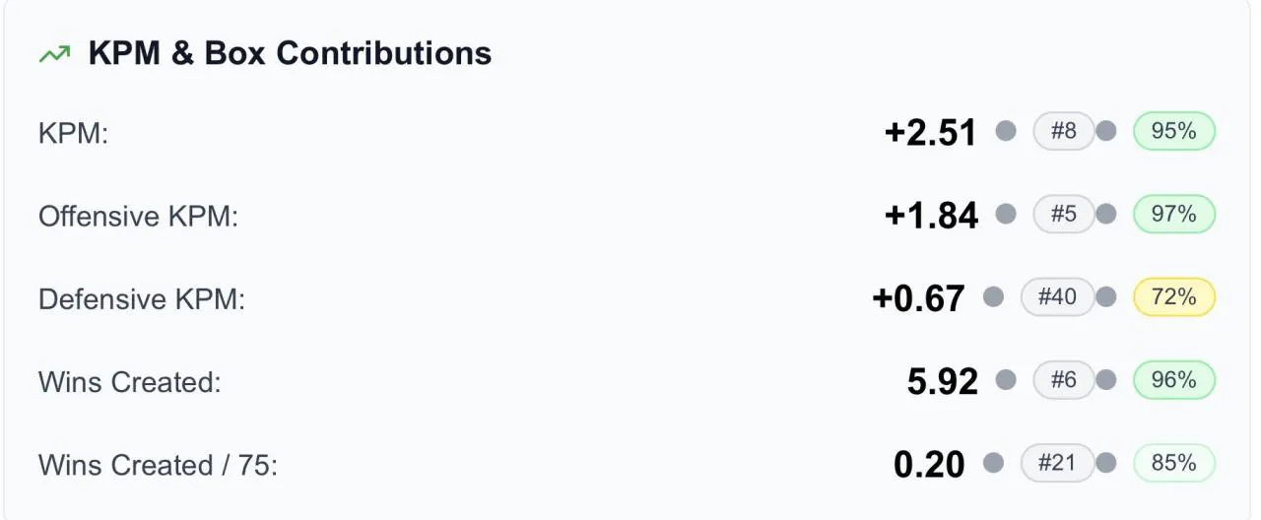Click the gray dot after the #8 badge
This screenshot has height=520, width=1261.
pos(1106,131)
